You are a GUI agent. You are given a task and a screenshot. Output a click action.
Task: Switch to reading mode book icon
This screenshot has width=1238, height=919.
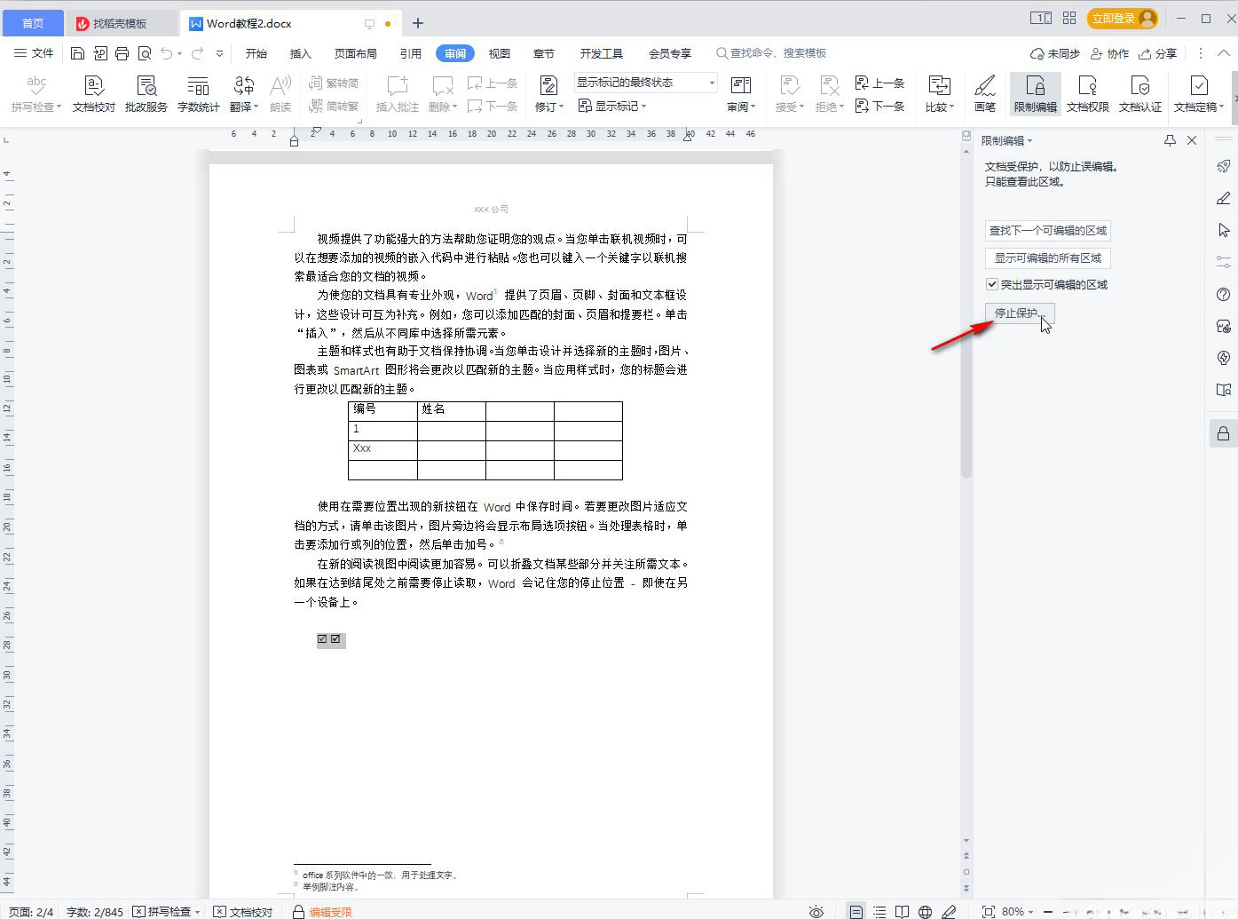[902, 911]
